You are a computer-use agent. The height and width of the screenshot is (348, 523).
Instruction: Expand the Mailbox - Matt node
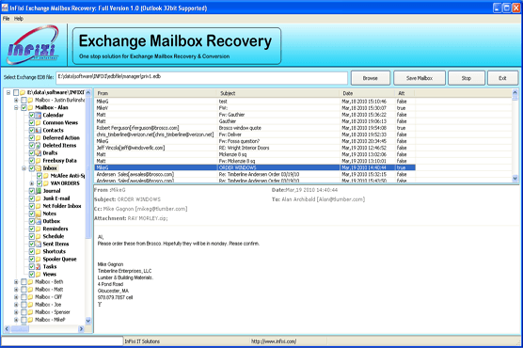click(16, 290)
